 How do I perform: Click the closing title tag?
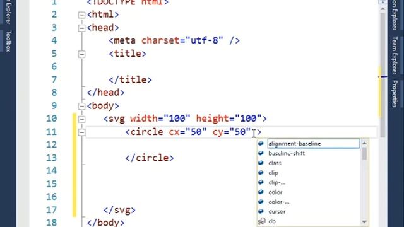coord(131,79)
